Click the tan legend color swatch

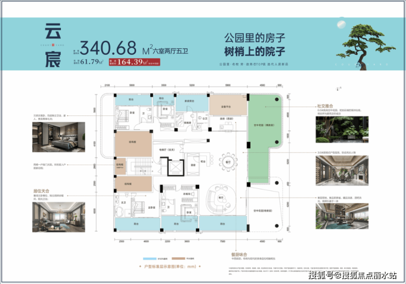tap(178, 259)
